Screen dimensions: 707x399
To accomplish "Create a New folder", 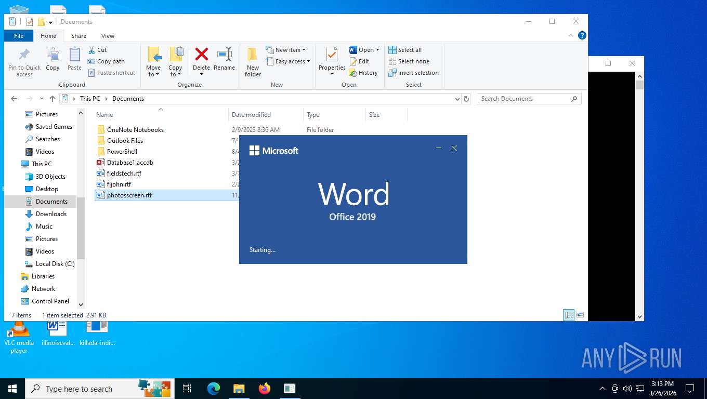I will (x=253, y=62).
